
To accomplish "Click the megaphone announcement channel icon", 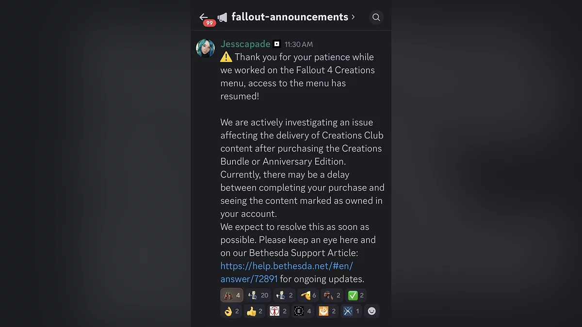I will (222, 17).
